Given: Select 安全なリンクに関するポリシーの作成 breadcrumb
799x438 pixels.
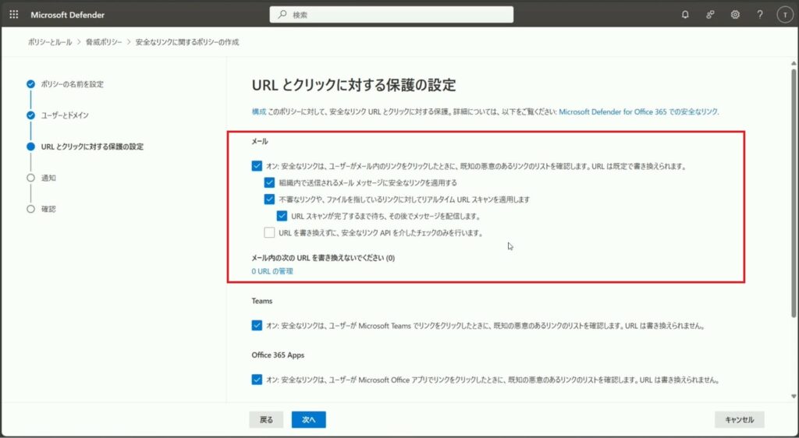Looking at the screenshot, I should pos(187,42).
